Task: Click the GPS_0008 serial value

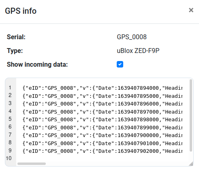Action: click(x=132, y=37)
